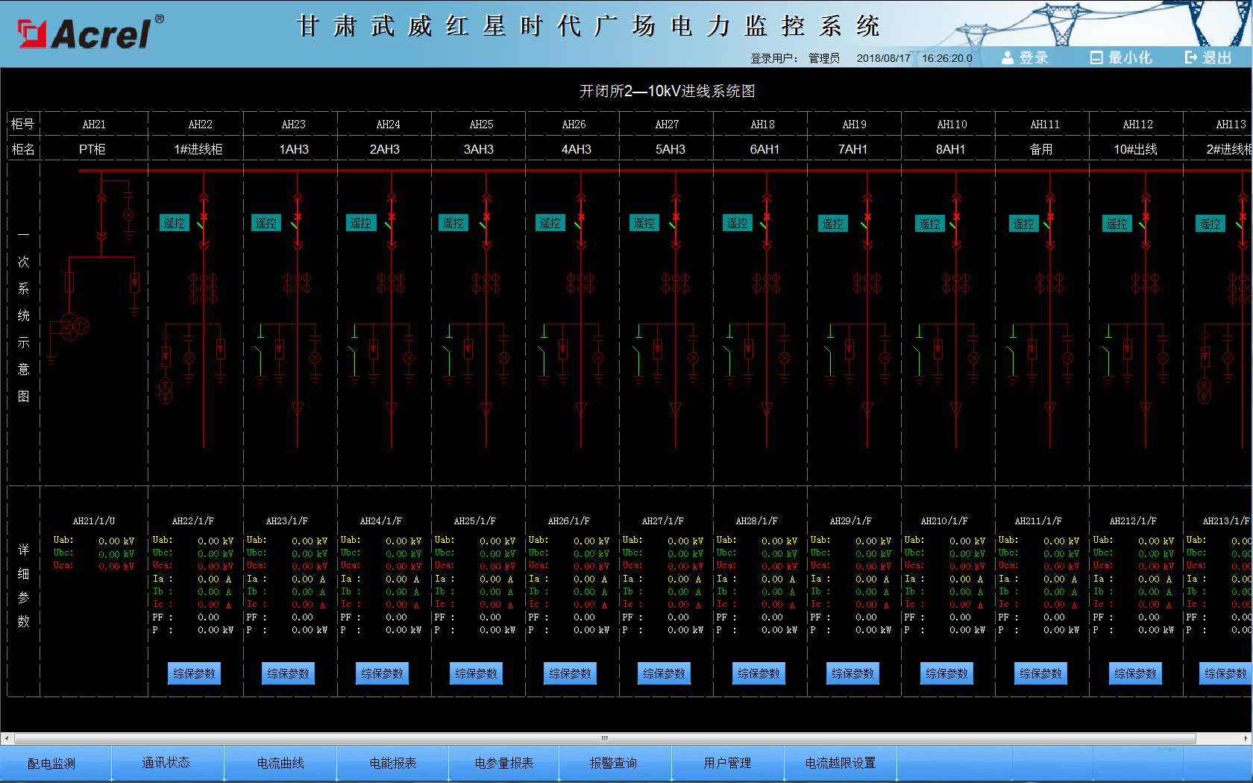Screen dimensions: 1253x783
Task: Click the PT transformer symbol in AH21
Action: tap(74, 327)
